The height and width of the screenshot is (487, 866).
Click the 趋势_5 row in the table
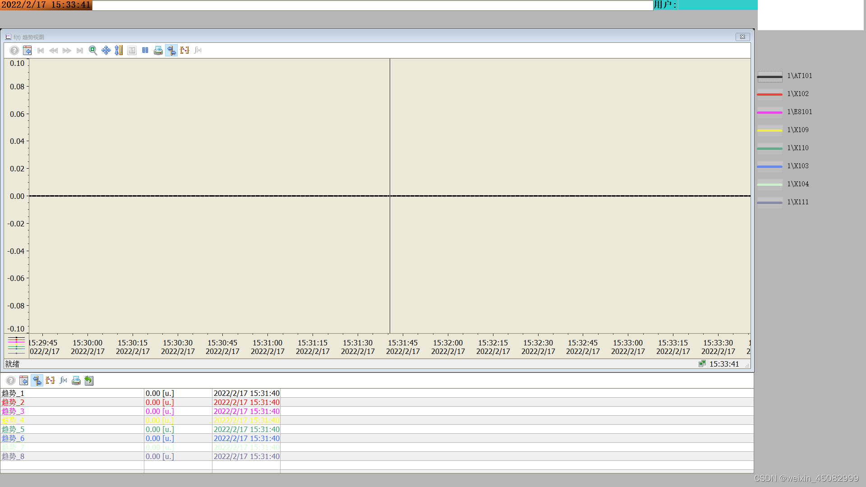coord(72,429)
